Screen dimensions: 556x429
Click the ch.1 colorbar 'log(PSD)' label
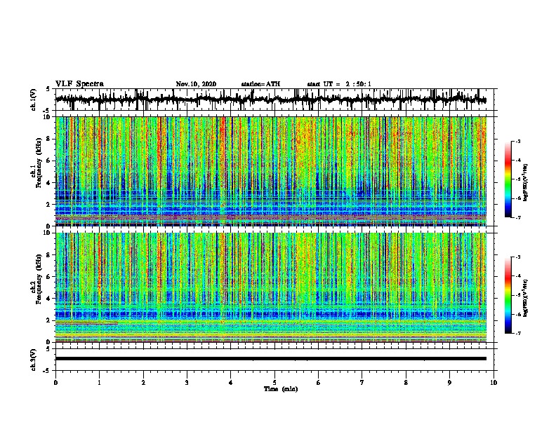pyautogui.click(x=526, y=182)
